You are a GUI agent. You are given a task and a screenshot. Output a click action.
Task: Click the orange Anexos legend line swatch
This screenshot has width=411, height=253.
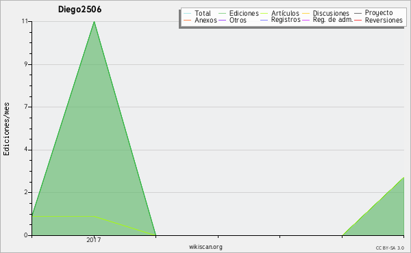pyautogui.click(x=188, y=20)
